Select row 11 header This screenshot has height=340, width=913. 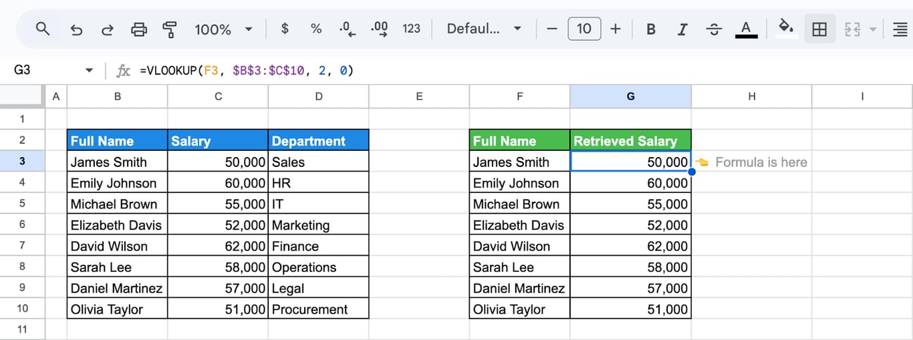click(22, 329)
